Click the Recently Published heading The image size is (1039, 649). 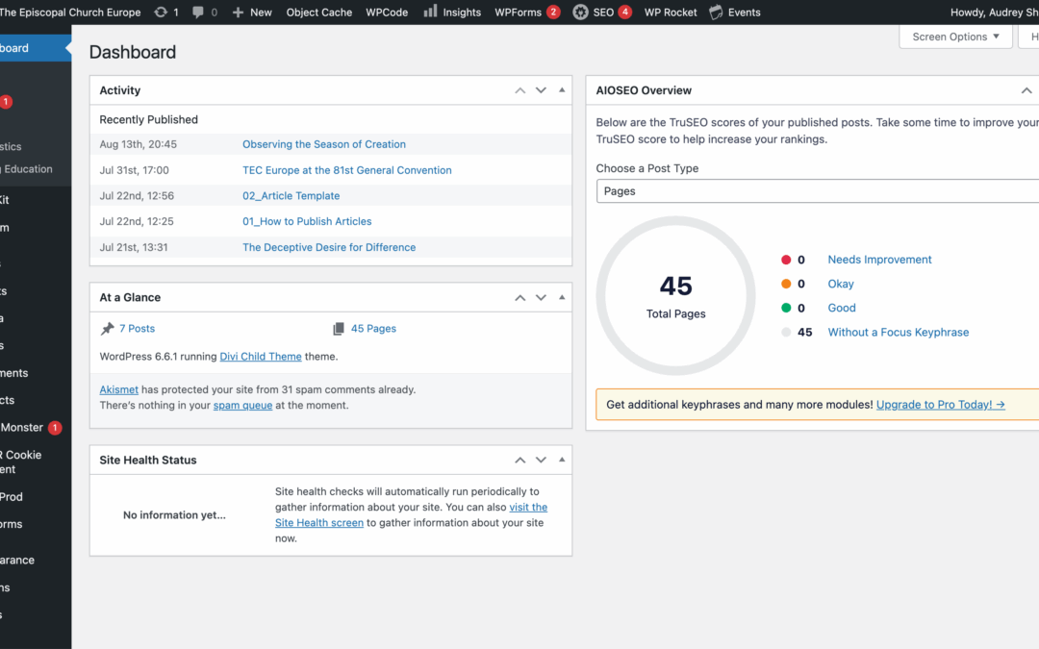148,120
